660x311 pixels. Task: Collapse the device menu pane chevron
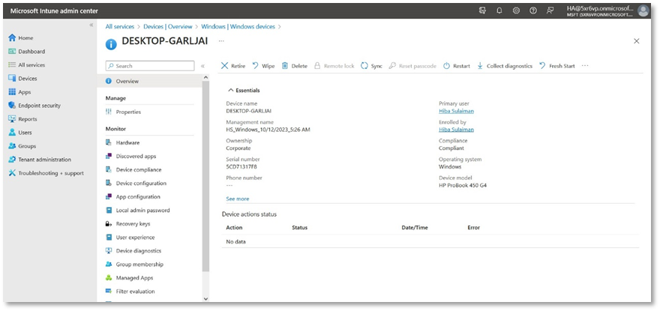202,66
